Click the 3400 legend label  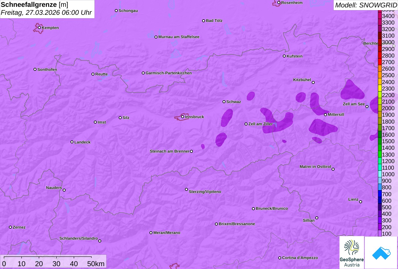click(388, 16)
